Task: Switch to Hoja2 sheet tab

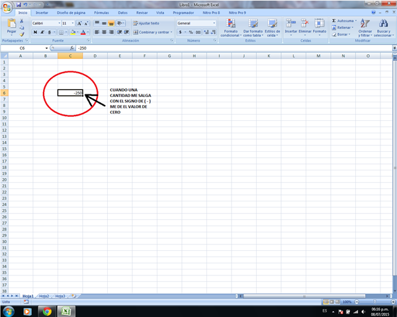Action: click(x=44, y=296)
